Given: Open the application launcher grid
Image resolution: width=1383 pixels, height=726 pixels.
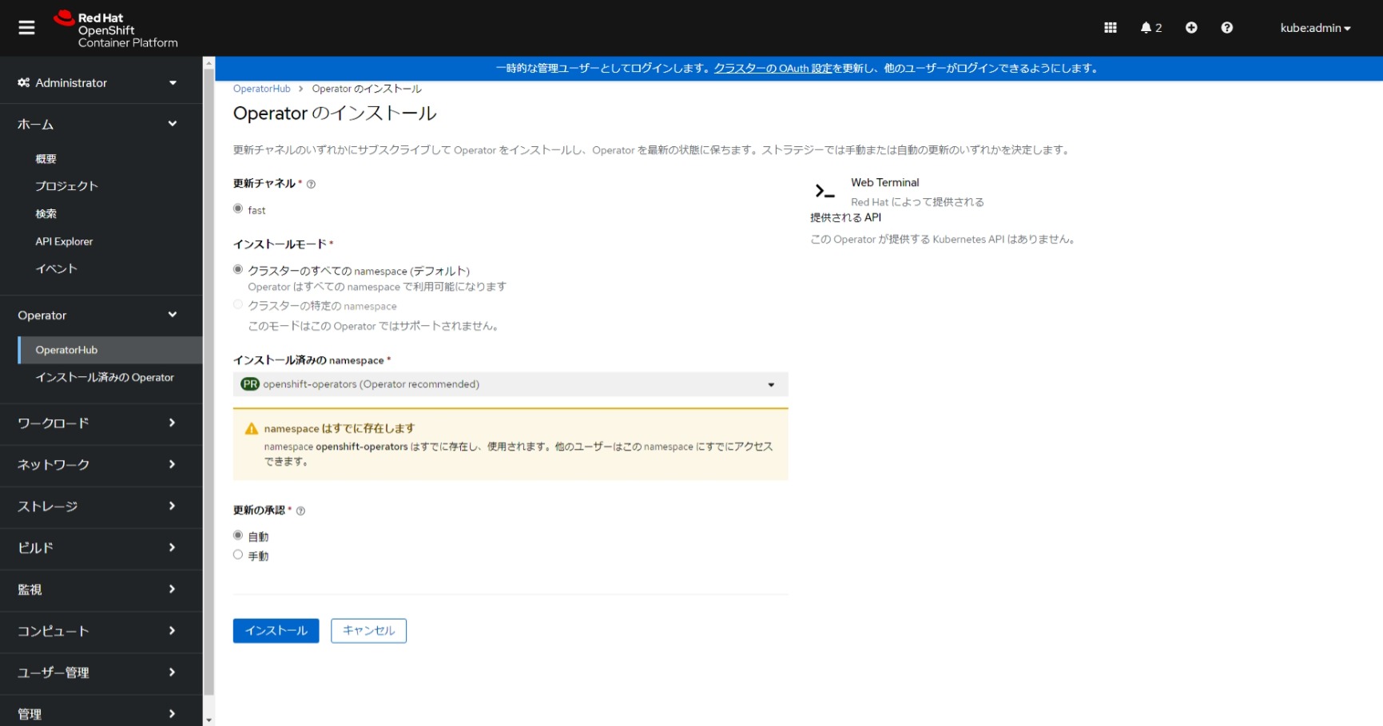Looking at the screenshot, I should point(1110,27).
